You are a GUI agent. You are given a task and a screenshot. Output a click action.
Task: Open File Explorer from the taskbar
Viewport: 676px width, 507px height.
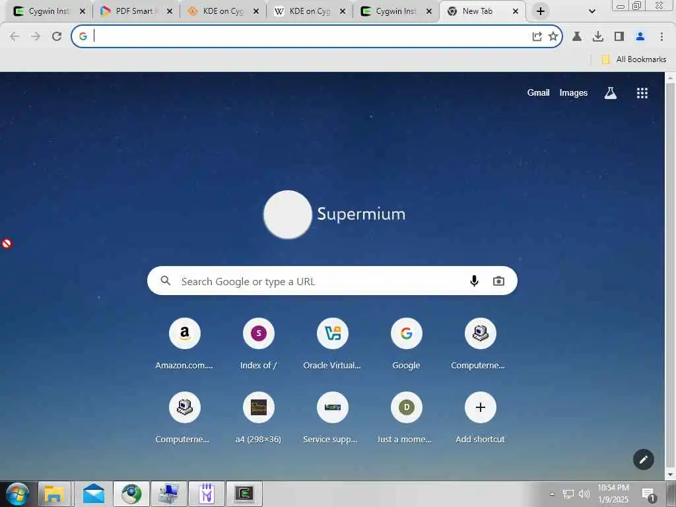click(x=54, y=494)
